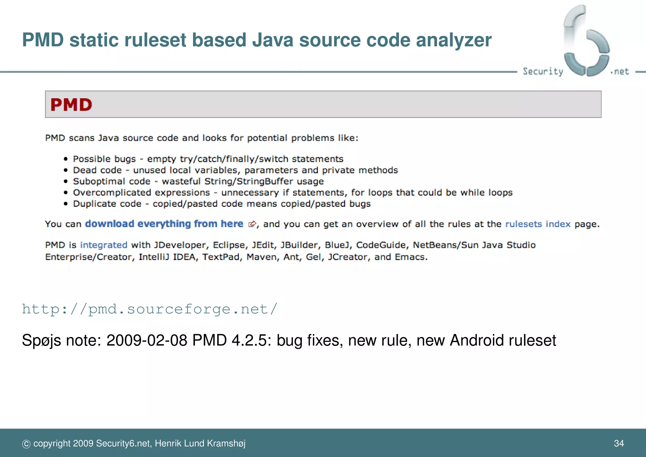Select the 'Overcomplicated expressions' bullet line
Viewport: 646px width, 457px height.
[x=292, y=193]
